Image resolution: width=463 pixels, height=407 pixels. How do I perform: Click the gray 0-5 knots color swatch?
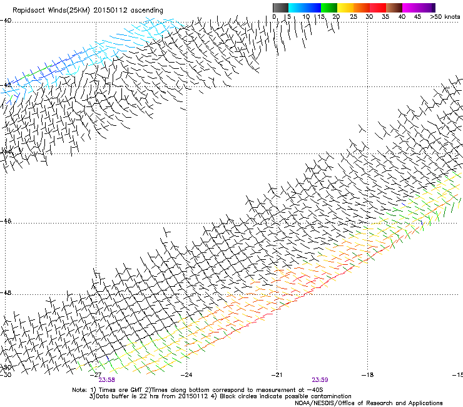click(x=280, y=8)
